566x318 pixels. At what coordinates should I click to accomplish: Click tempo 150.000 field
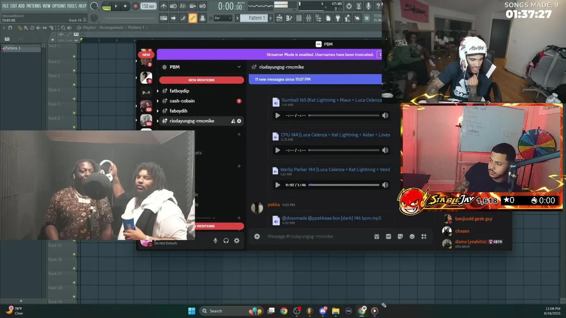[x=148, y=6]
